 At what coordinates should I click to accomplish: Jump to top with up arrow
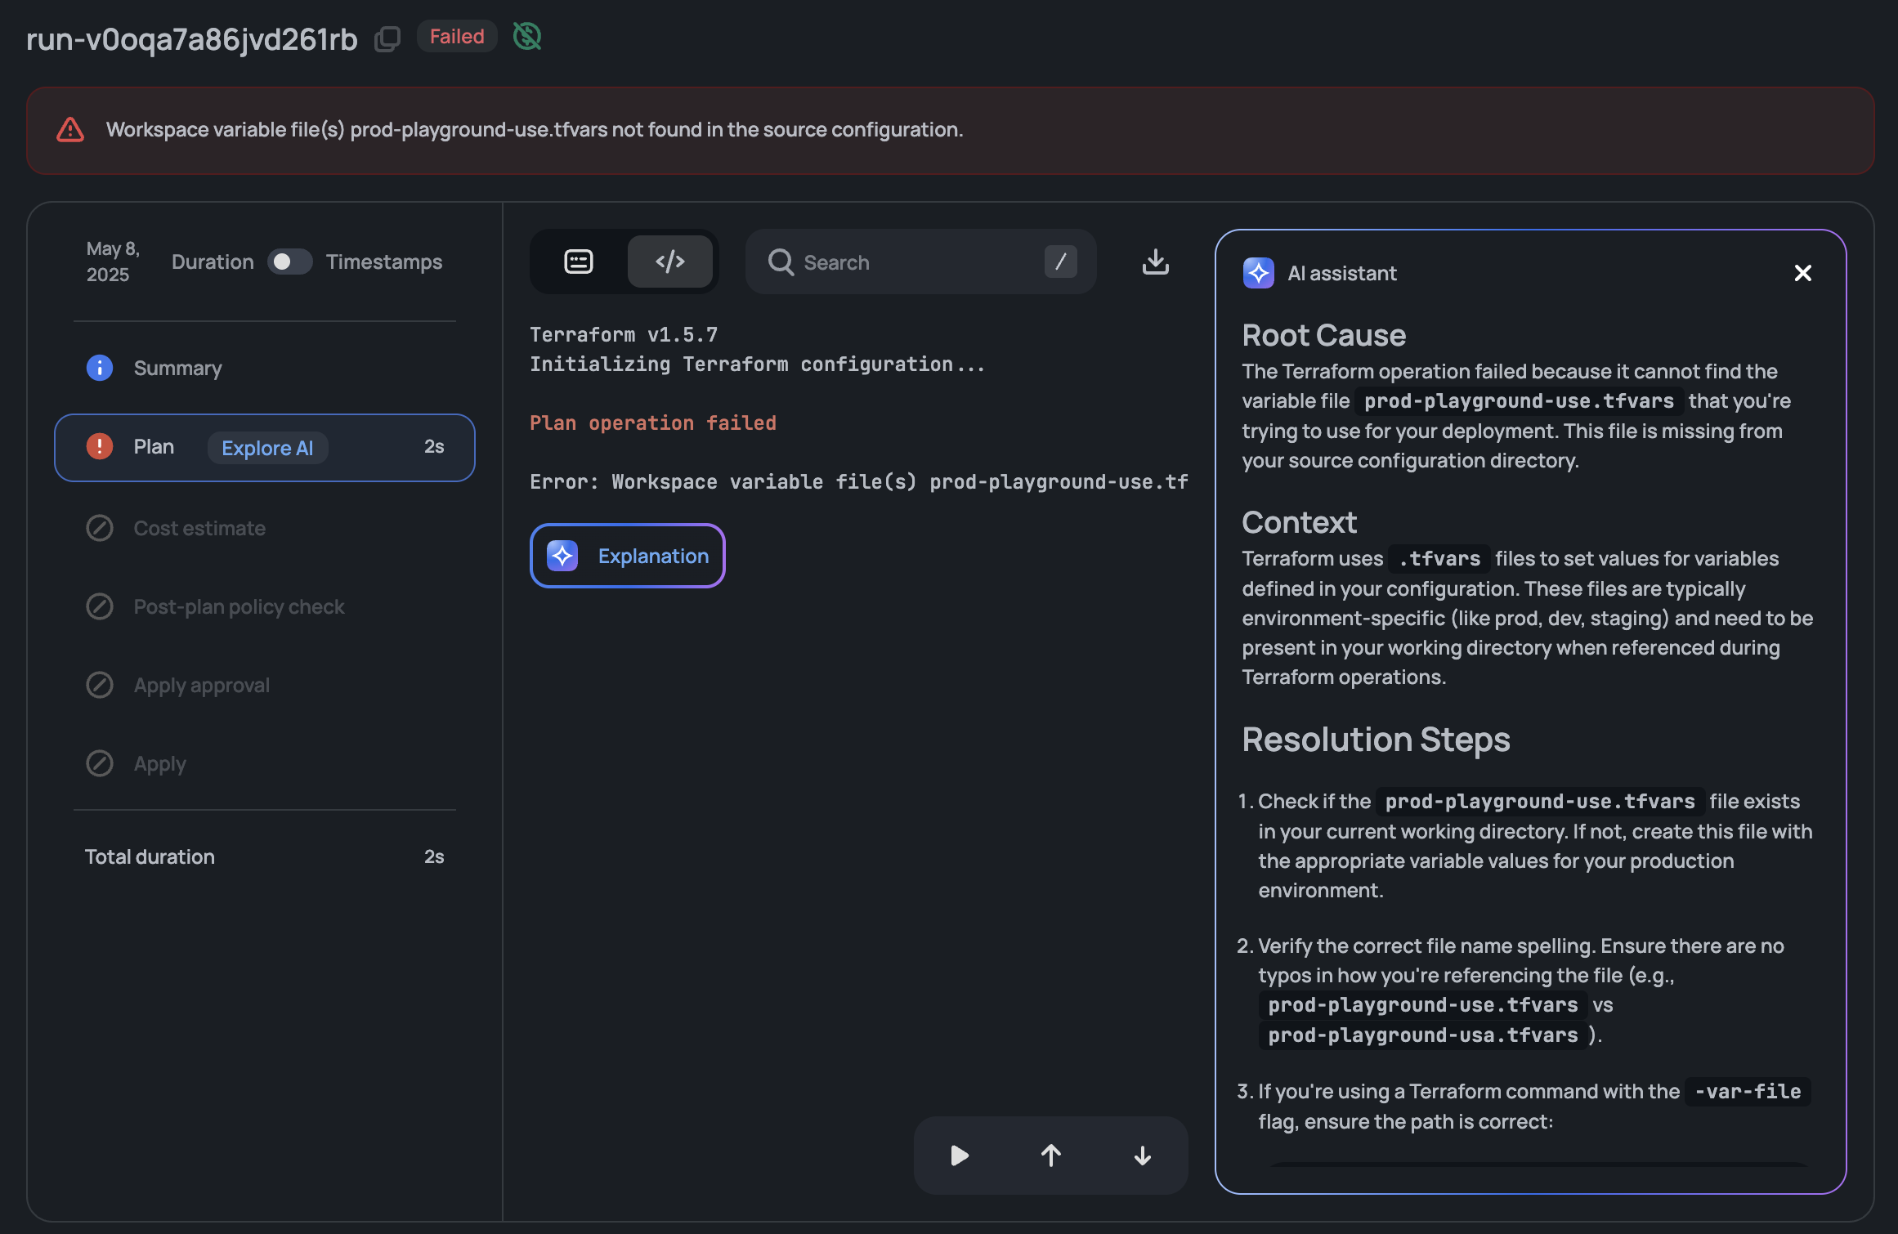[x=1051, y=1155]
